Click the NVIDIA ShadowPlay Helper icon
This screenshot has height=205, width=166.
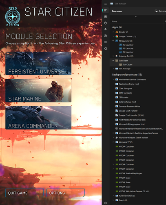(x=117, y=173)
